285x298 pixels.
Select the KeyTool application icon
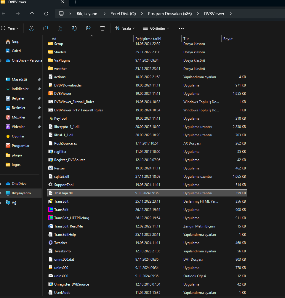pos(51,118)
